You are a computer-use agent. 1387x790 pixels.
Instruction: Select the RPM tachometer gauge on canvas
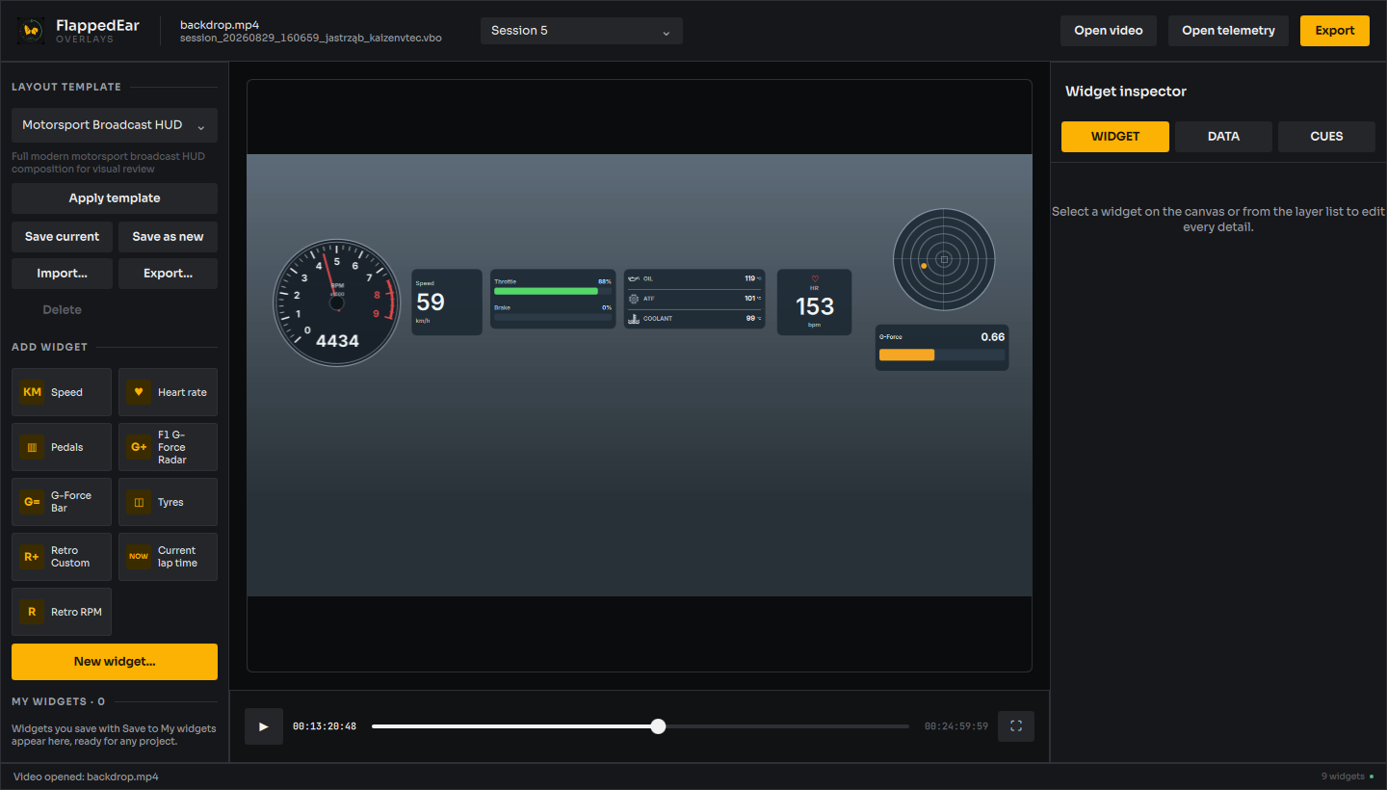pyautogui.click(x=336, y=303)
